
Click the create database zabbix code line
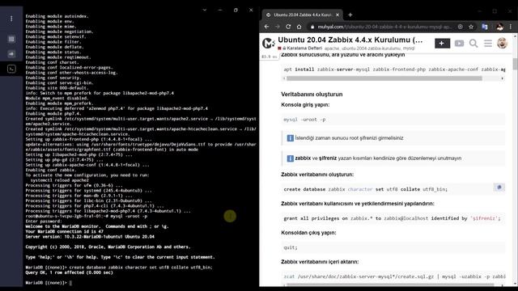click(x=365, y=189)
